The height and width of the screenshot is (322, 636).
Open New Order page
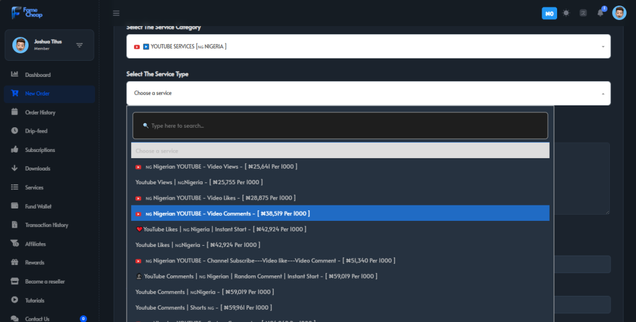[37, 94]
